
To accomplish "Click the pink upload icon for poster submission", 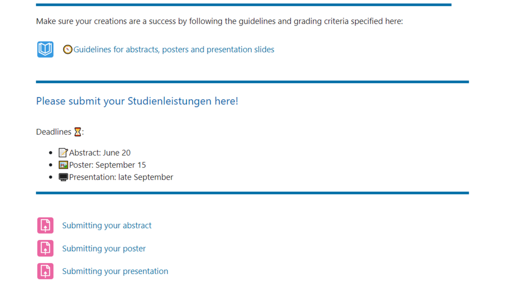I will coord(45,248).
